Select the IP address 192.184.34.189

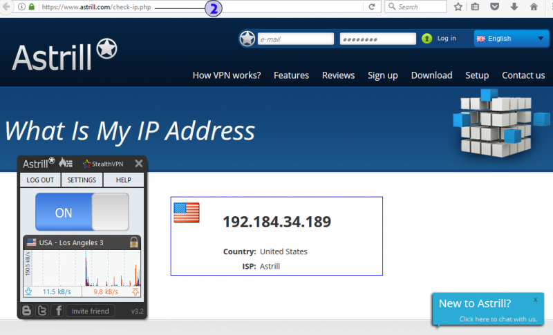(x=277, y=222)
